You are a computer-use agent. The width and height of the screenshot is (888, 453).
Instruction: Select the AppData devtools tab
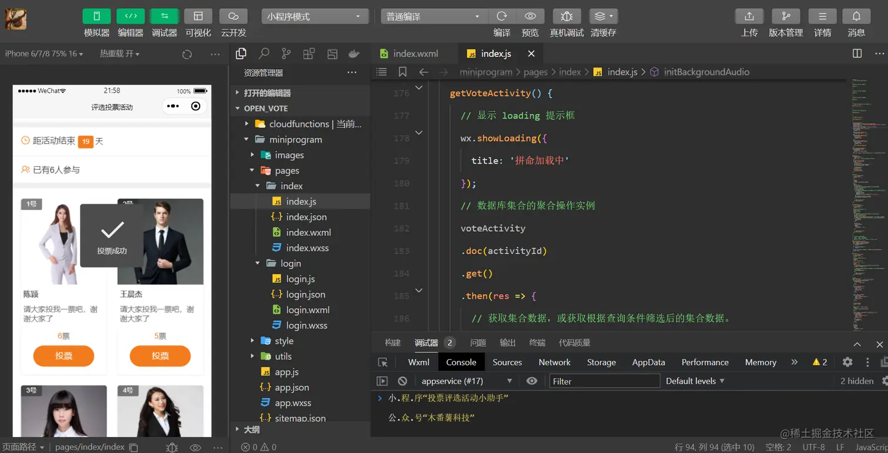click(648, 362)
